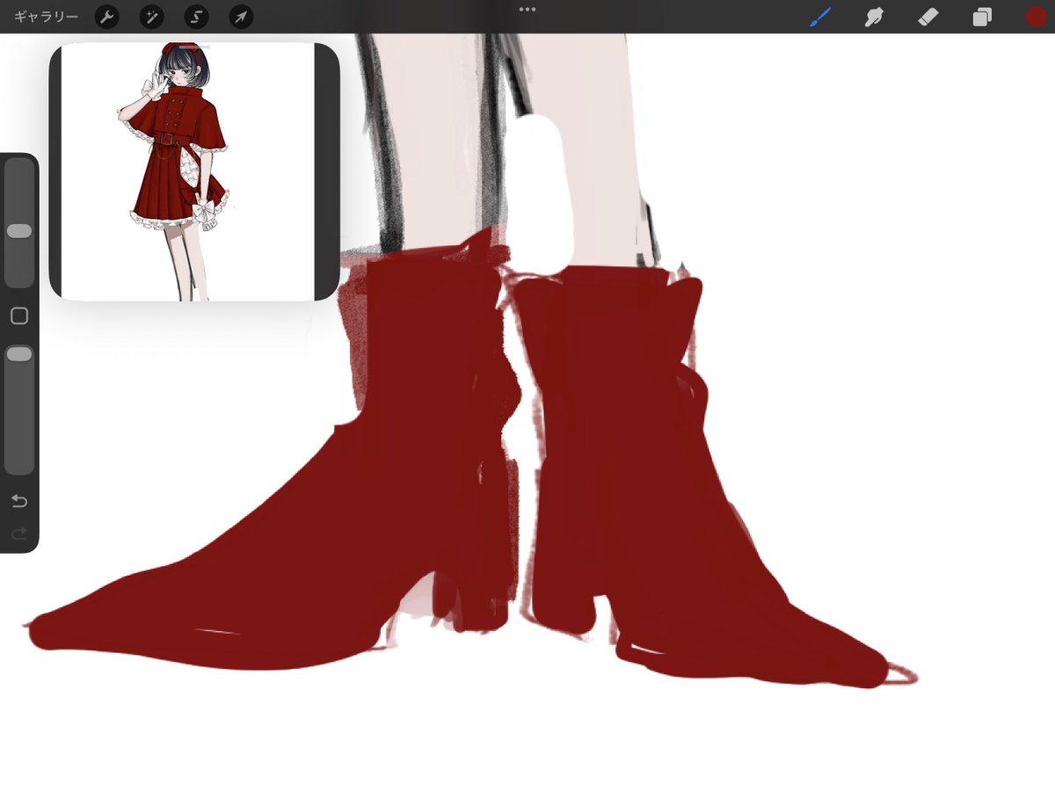Tap the square modify button in sidebar
The width and height of the screenshot is (1055, 791).
(19, 316)
